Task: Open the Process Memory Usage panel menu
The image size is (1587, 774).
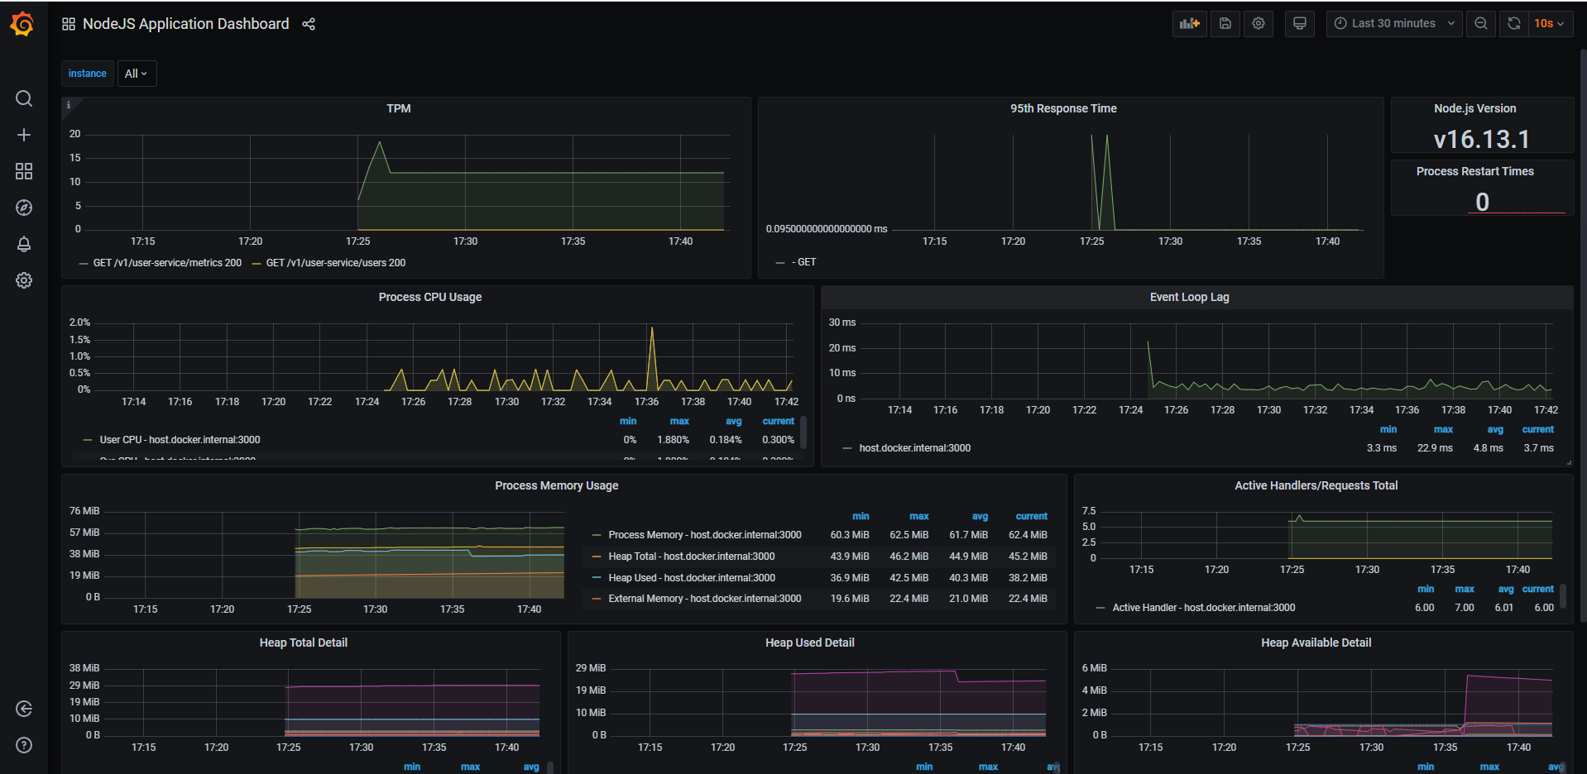Action: [557, 485]
